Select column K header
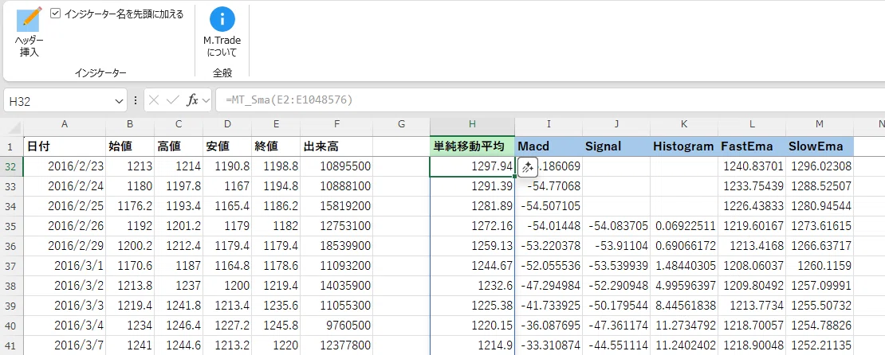This screenshot has height=355, width=885. point(684,124)
